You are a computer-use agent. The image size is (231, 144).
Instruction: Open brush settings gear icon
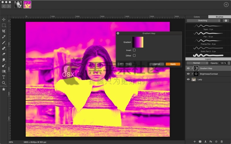pyautogui.click(x=226, y=20)
